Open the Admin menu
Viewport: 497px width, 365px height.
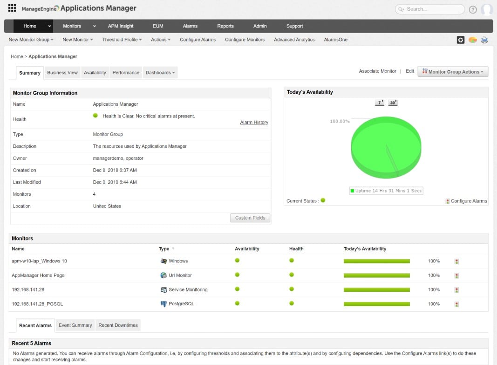coord(260,26)
